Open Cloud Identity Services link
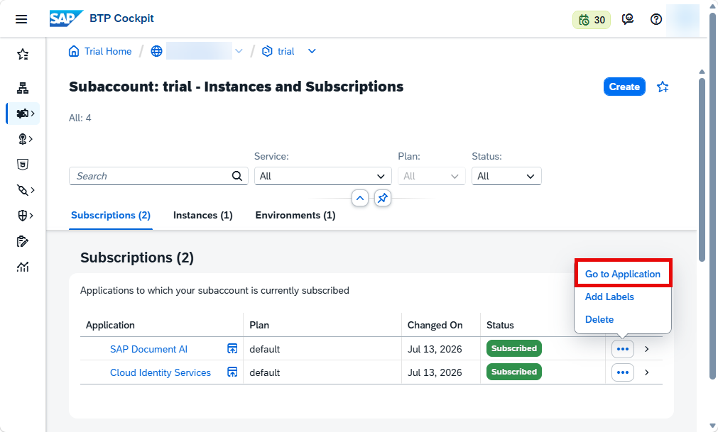Screen dimensions: 718x432 tap(161, 372)
